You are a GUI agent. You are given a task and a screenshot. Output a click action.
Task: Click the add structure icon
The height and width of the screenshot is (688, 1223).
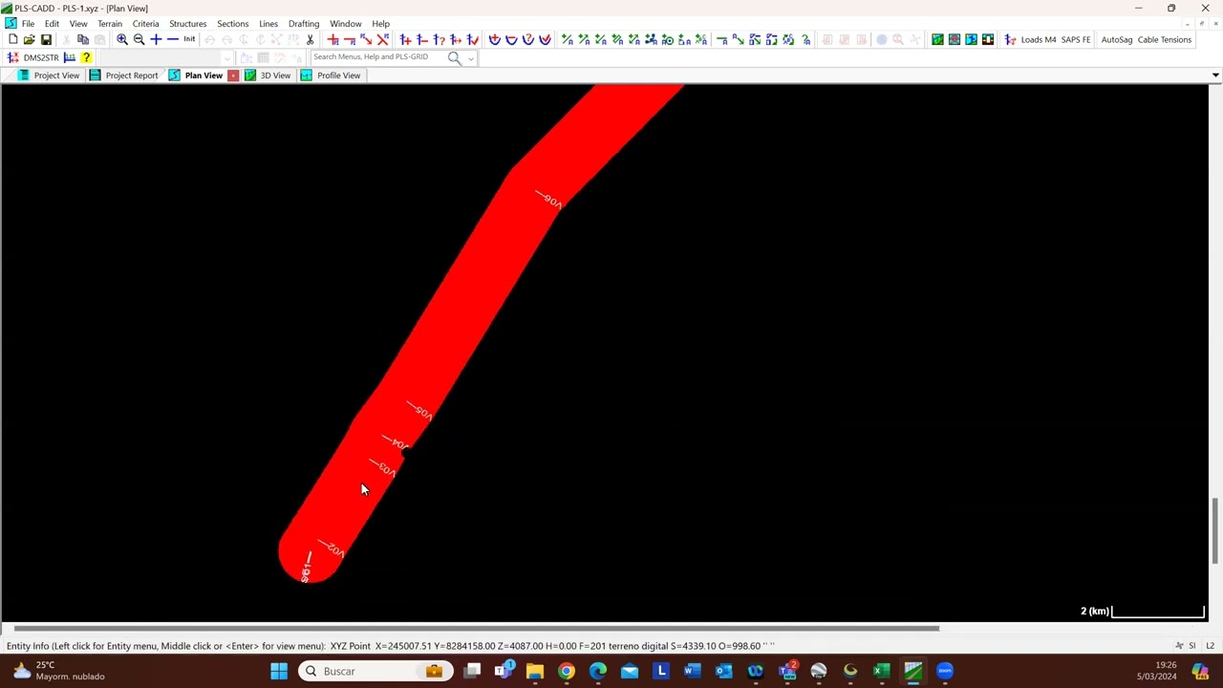406,39
